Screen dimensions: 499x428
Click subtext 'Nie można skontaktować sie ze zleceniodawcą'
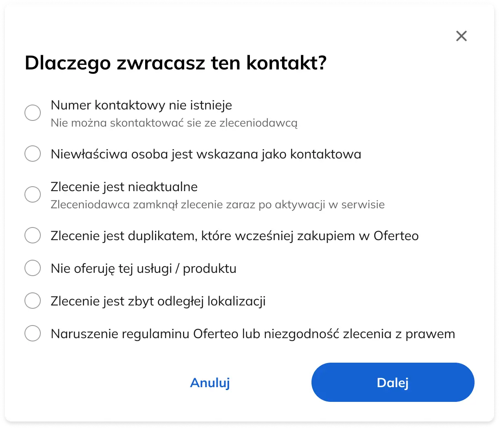click(x=174, y=123)
